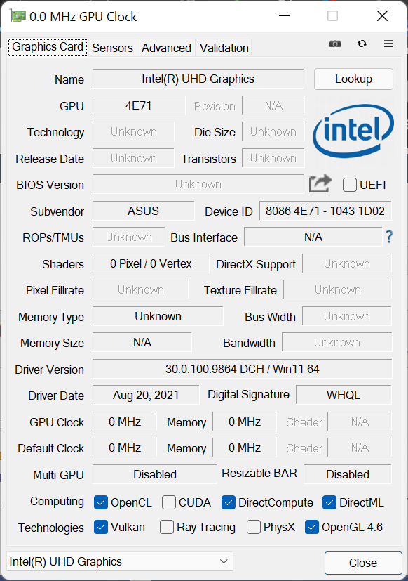Viewport: 408px width, 581px height.
Task: Take a screenshot with the camera icon
Action: click(x=335, y=44)
